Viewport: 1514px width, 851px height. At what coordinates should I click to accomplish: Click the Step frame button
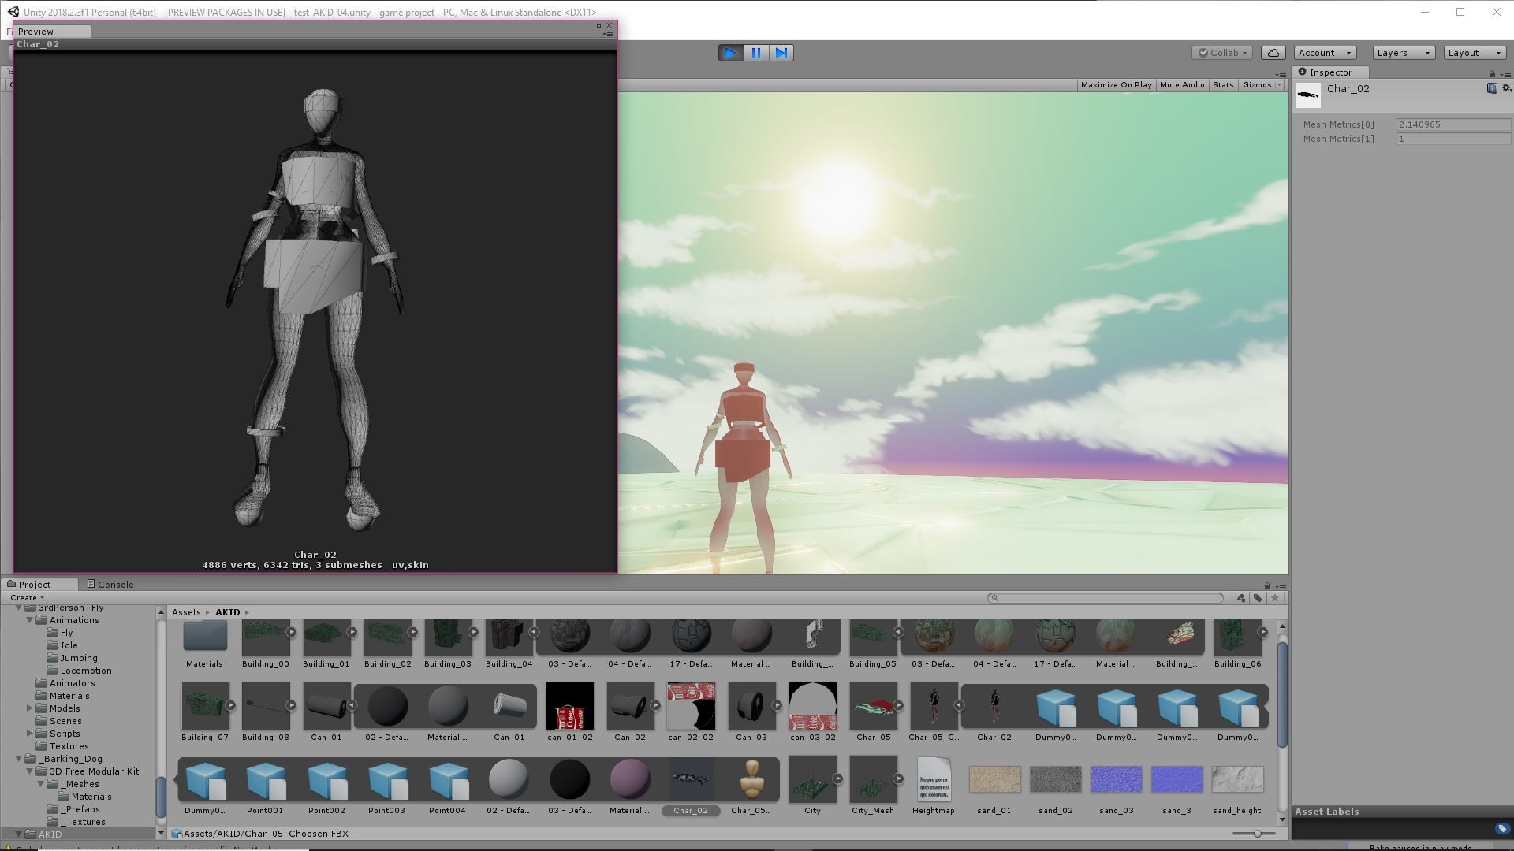point(781,53)
